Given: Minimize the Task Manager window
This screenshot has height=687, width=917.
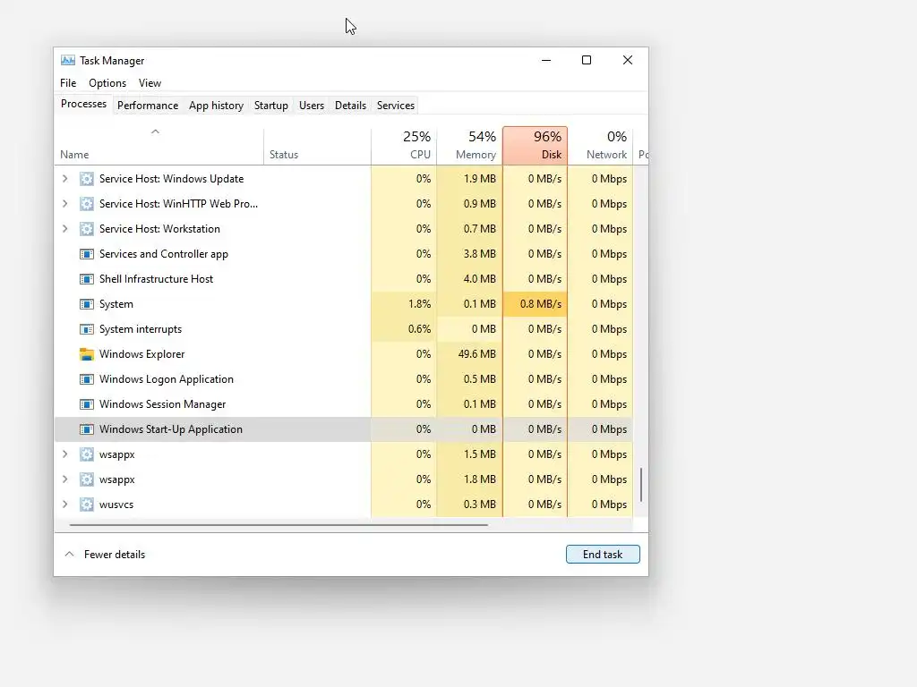Looking at the screenshot, I should 546,60.
